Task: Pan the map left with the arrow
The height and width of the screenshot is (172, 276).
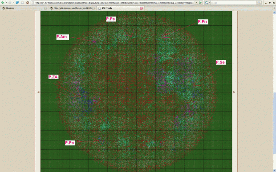Action: click(x=38, y=92)
